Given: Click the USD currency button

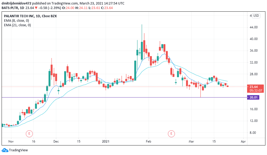Looking at the screenshot, I should tap(256, 16).
